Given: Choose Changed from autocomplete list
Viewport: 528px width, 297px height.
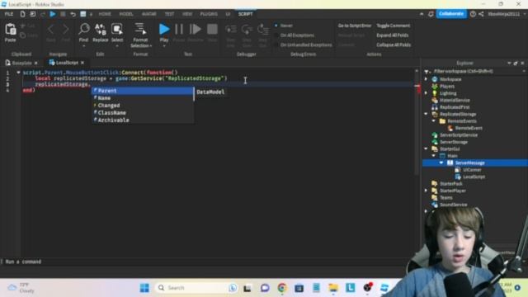Looking at the screenshot, I should [x=143, y=106].
